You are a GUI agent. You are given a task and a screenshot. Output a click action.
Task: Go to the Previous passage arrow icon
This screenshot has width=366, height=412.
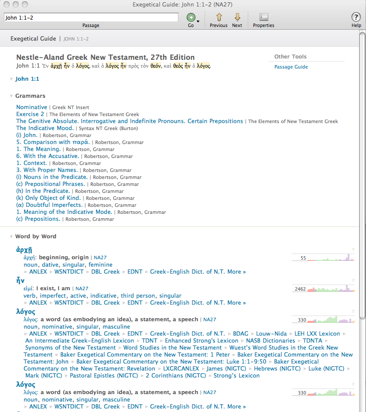(x=219, y=17)
